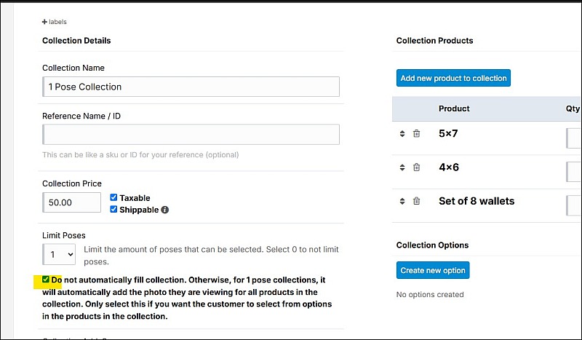Click the reorder arrows for 4×6 row

(x=402, y=167)
